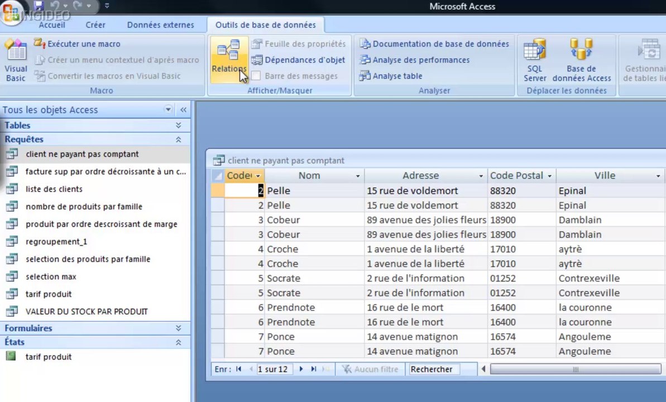The image size is (666, 402).
Task: Open the Données externes tab
Action: (x=161, y=25)
